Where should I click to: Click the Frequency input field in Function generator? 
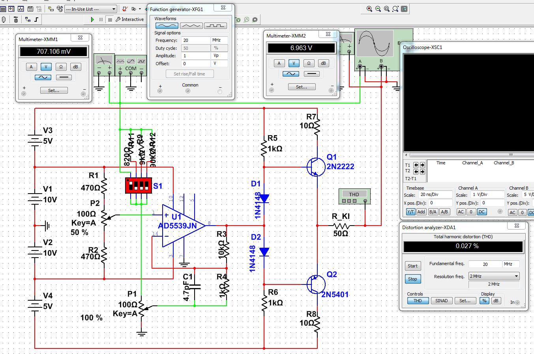click(196, 40)
